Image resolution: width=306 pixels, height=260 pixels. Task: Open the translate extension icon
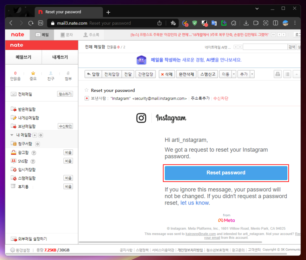214,23
